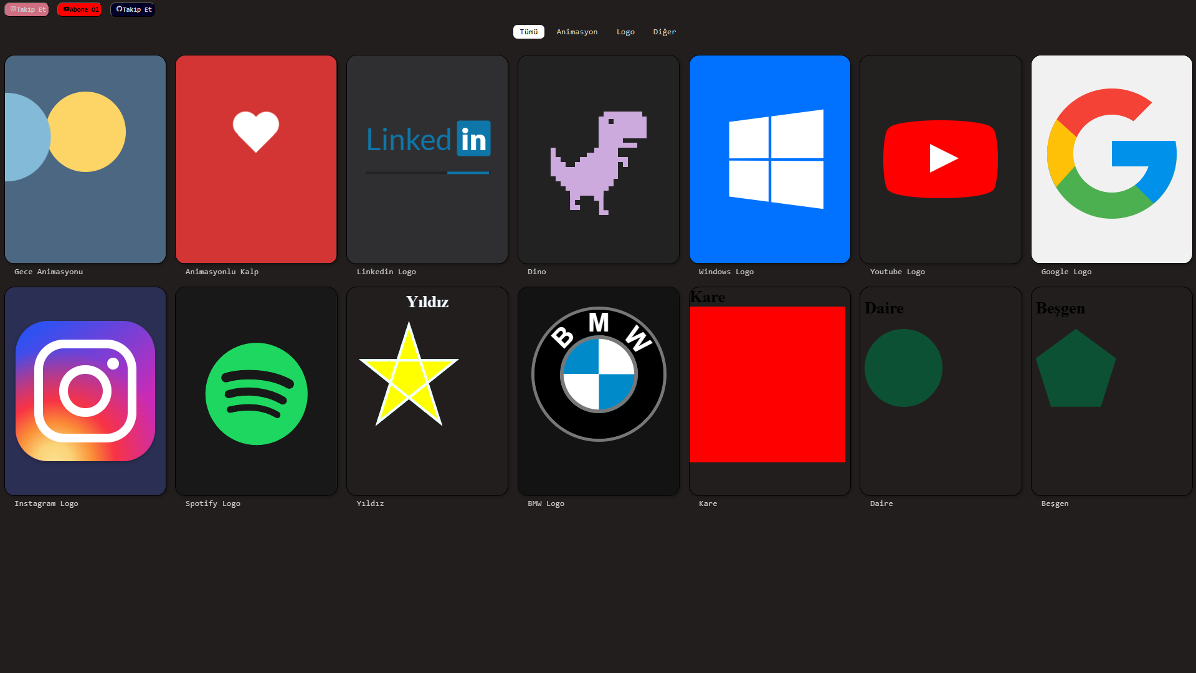
Task: Click the Yıldız heading inside the star card
Action: [x=427, y=302]
